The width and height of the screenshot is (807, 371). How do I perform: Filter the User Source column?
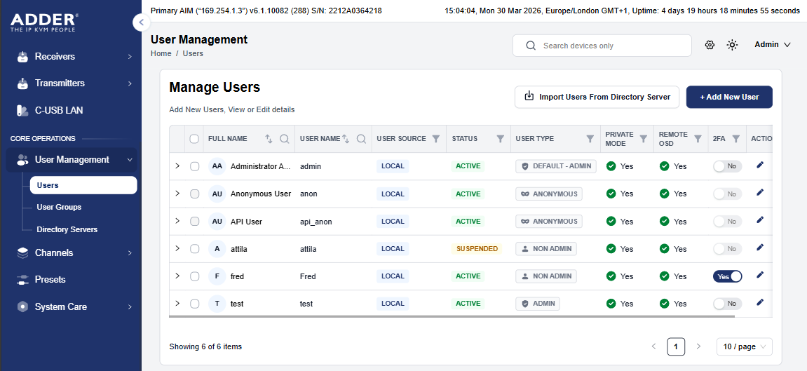(x=436, y=138)
